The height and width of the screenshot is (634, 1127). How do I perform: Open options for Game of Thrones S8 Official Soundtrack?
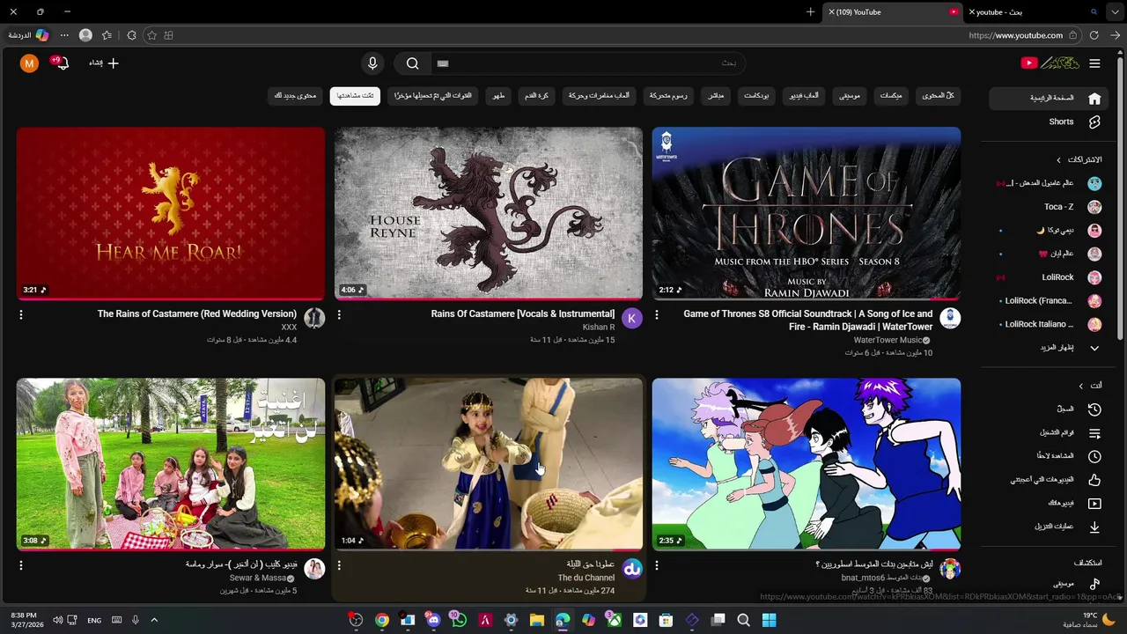tap(657, 314)
